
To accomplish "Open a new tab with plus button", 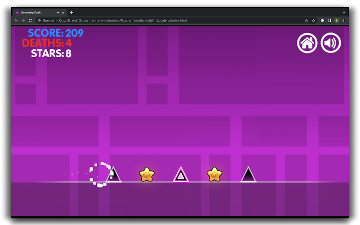I will click(72, 13).
